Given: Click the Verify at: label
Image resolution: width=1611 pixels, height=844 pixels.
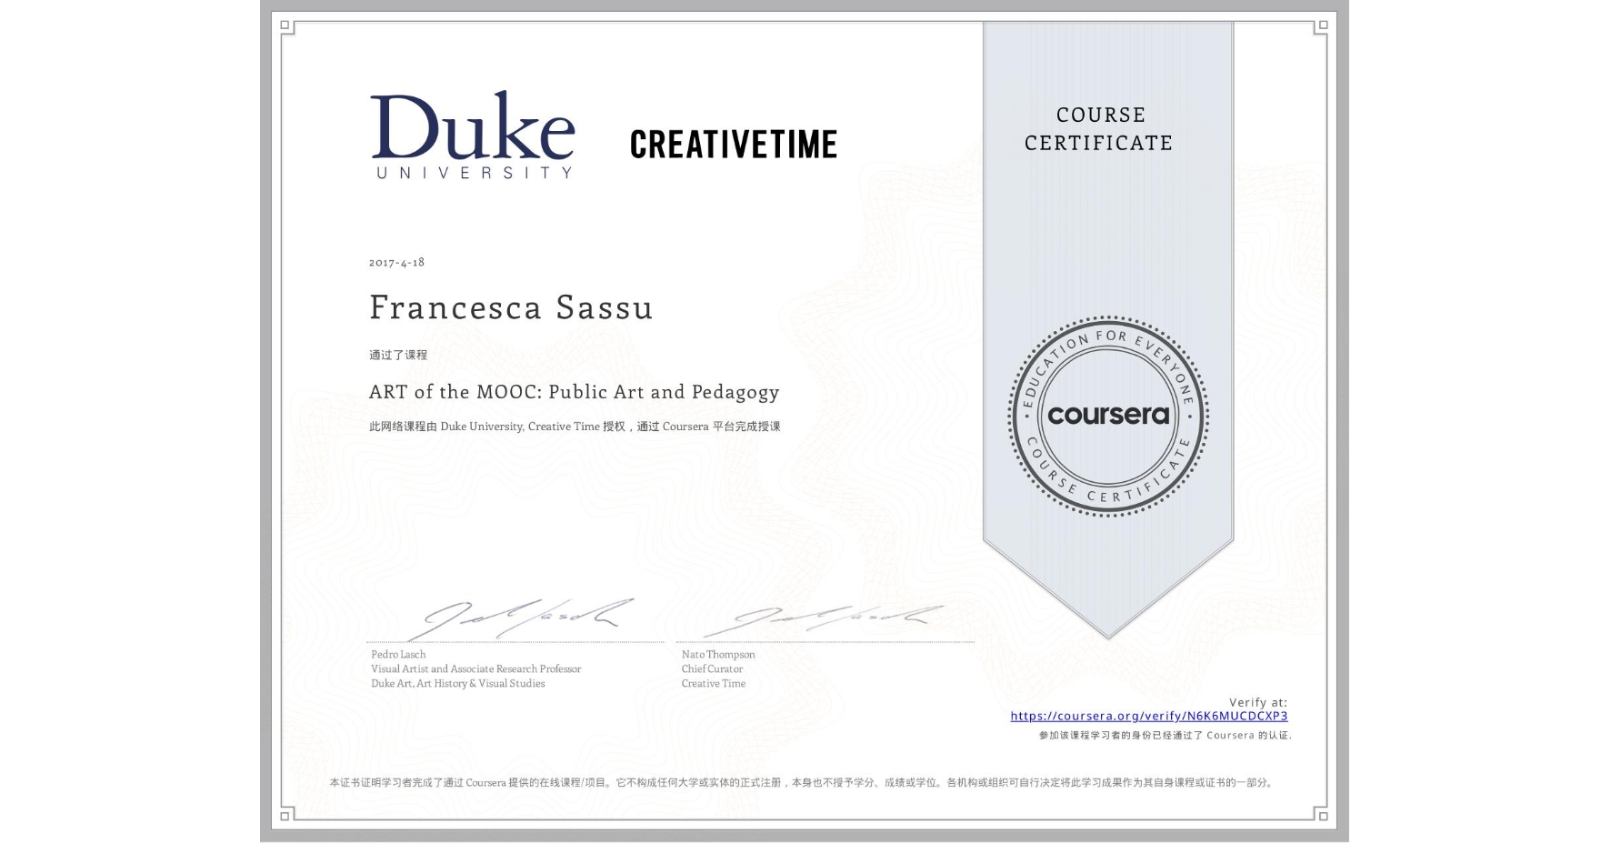Looking at the screenshot, I should click(1258, 702).
